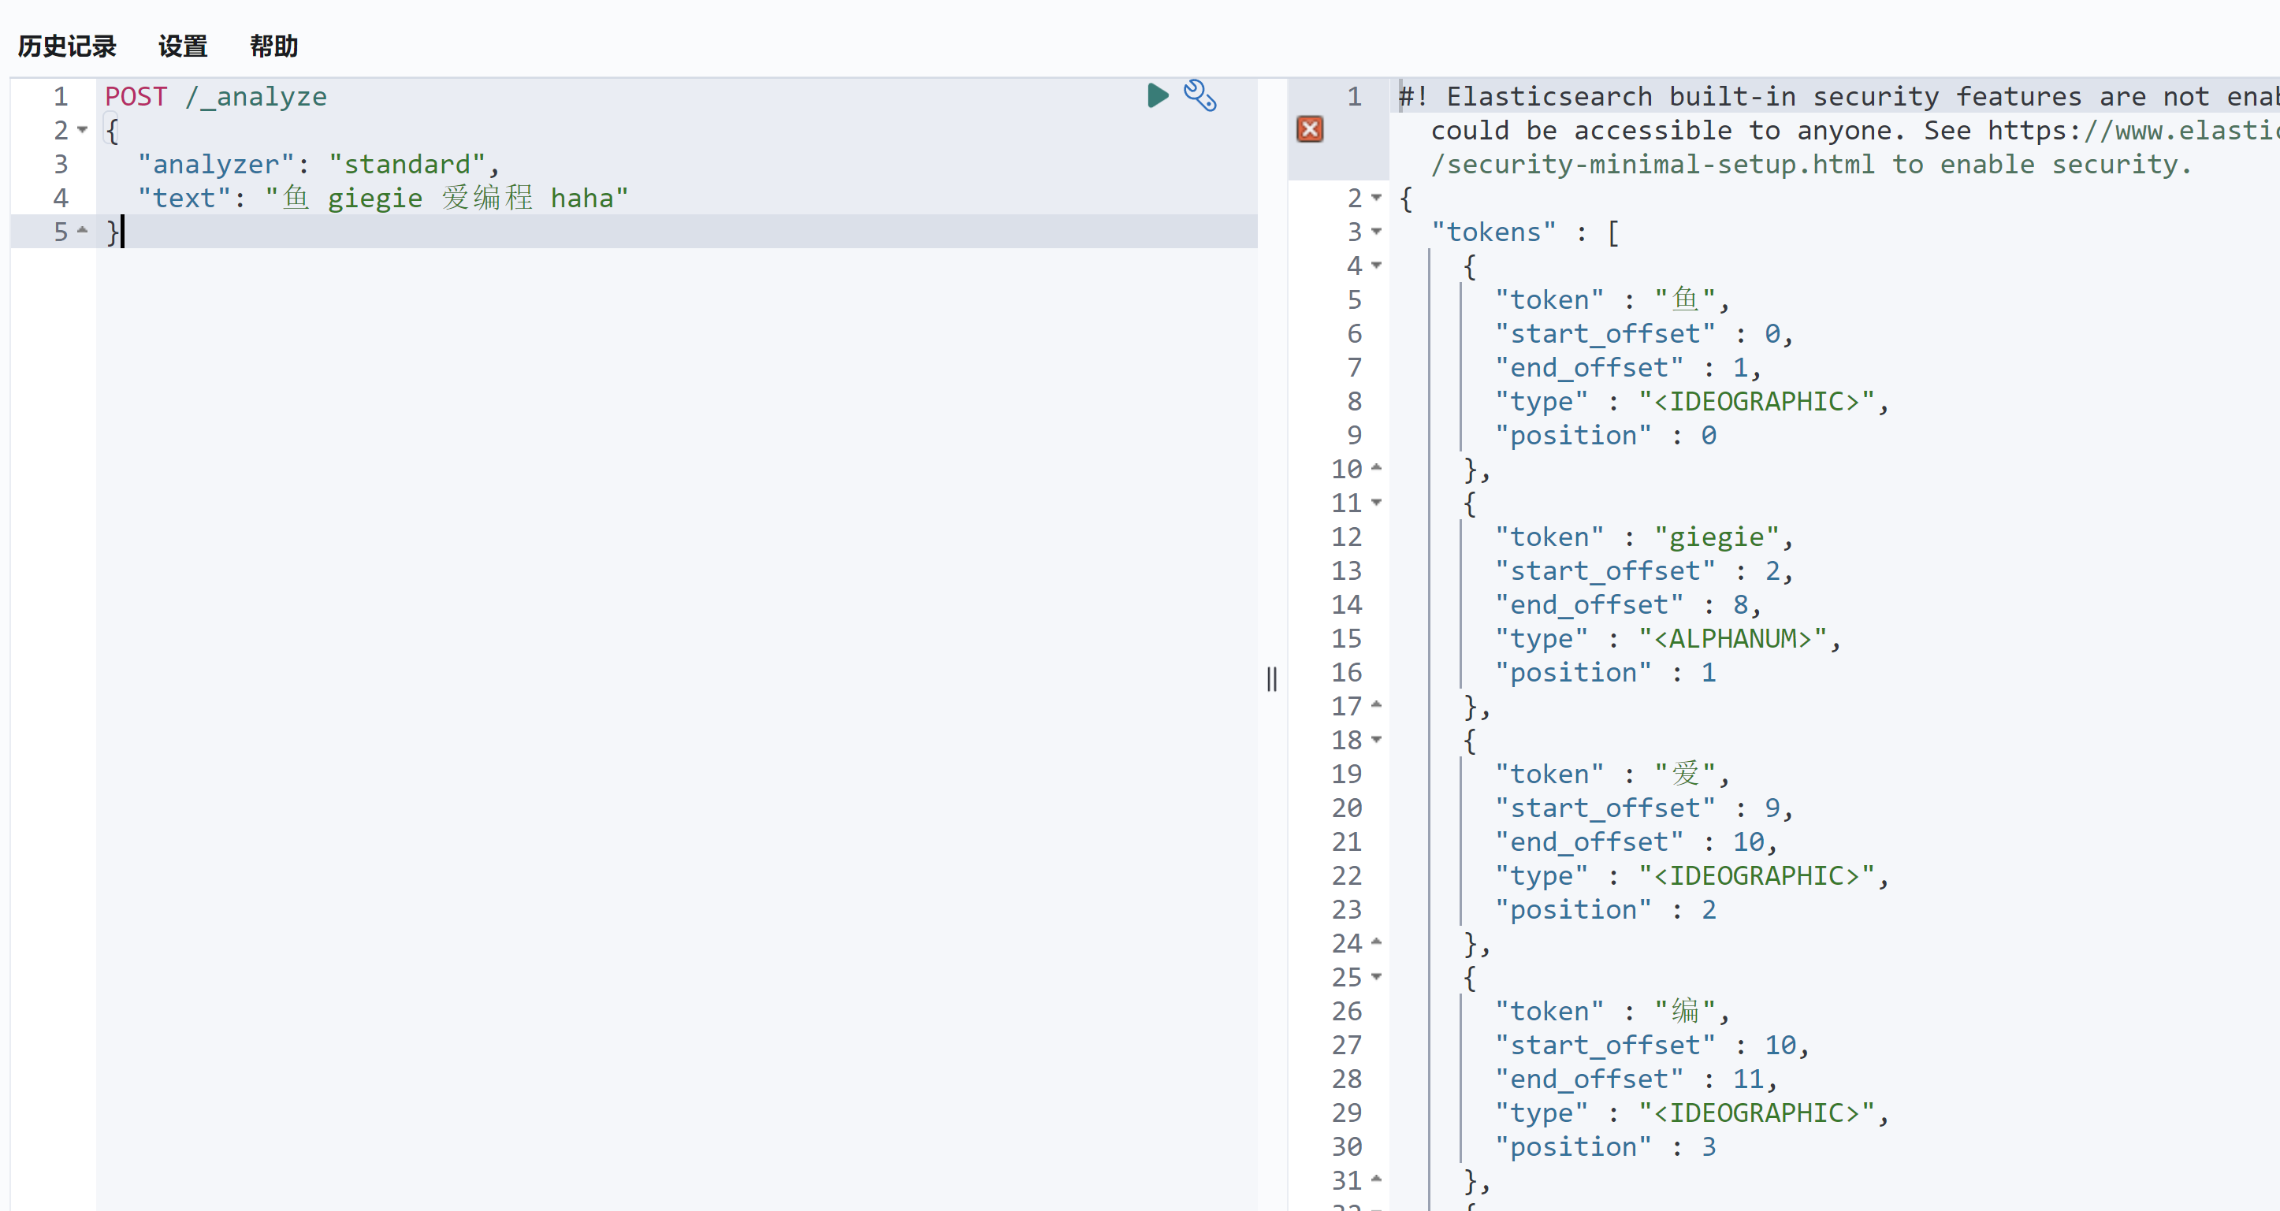Viewport: 2280px width, 1211px height.
Task: Click the fold arrow at response line 31
Action: point(1376,1179)
